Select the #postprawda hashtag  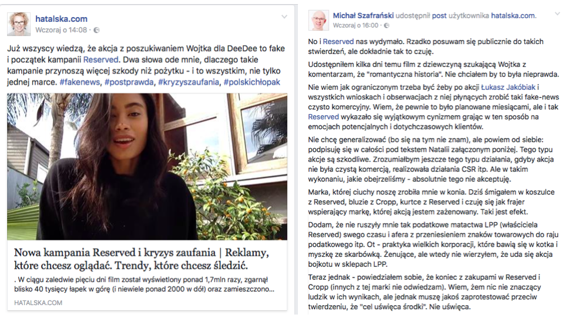(x=129, y=82)
